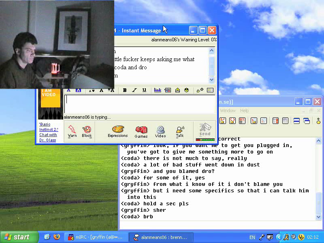
Task: Click the webcam video preview window
Action: (57, 44)
